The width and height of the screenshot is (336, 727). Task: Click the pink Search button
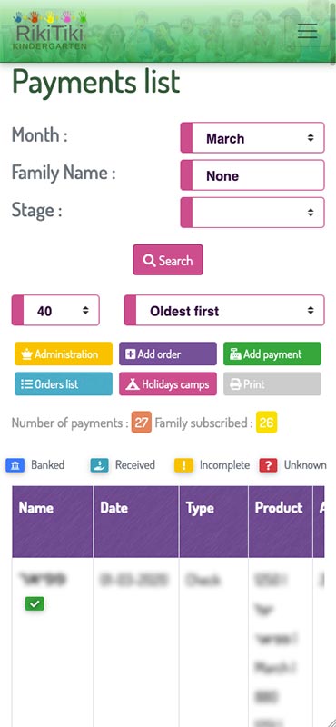168,260
